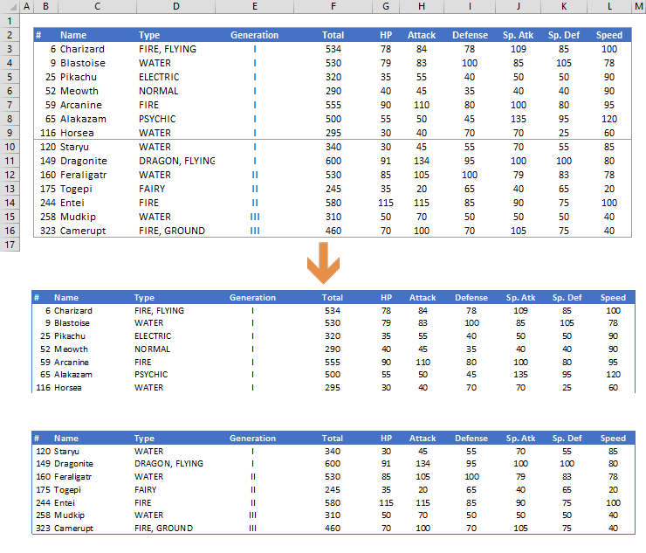This screenshot has width=646, height=553.
Task: Select column E header
Action: pos(255,7)
